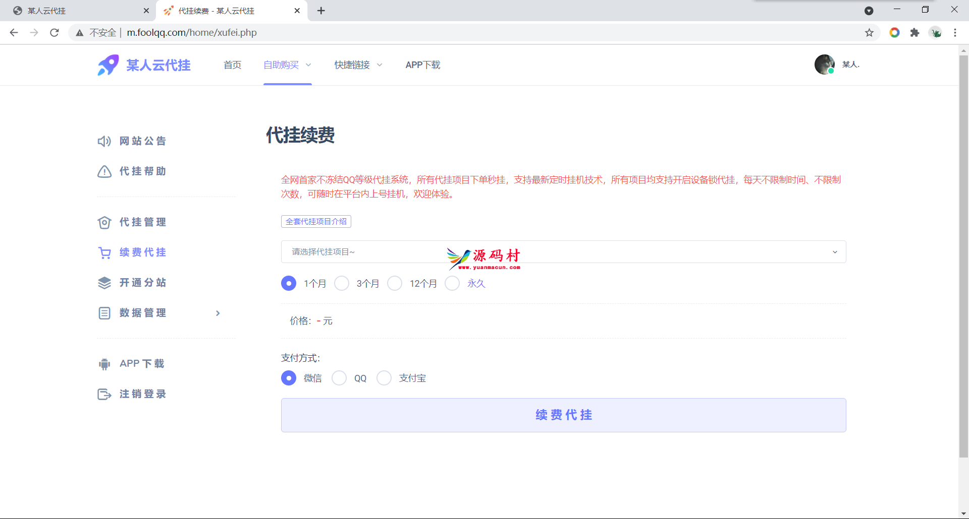969x519 pixels.
Task: Expand the 自助购买 navigation menu
Action: click(287, 65)
